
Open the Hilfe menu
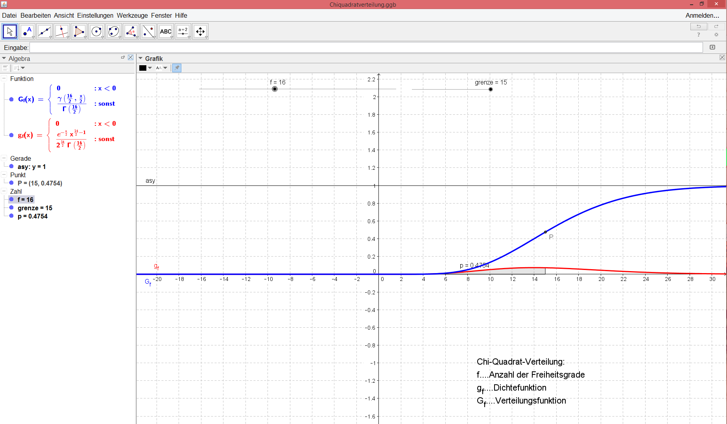pos(181,15)
